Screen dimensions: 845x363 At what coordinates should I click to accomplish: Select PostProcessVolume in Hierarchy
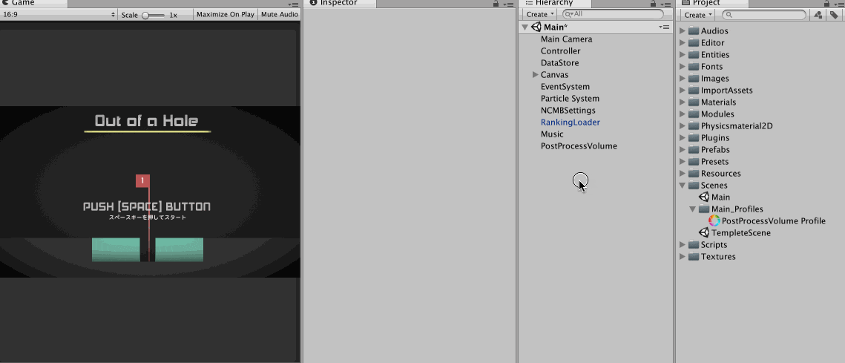579,145
